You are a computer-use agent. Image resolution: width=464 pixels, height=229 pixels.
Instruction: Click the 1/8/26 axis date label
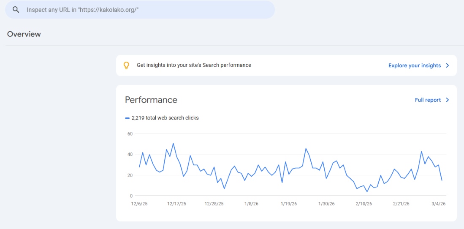pyautogui.click(x=251, y=204)
